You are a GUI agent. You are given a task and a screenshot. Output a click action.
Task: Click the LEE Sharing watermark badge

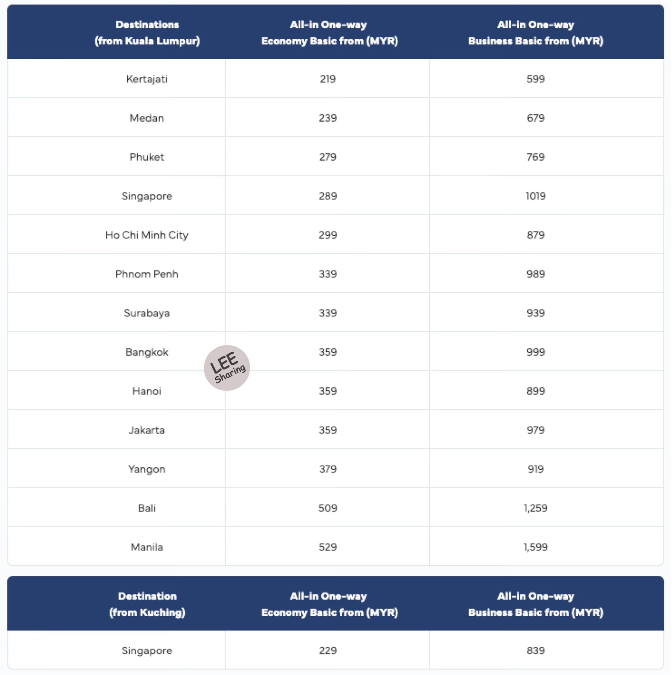(227, 368)
